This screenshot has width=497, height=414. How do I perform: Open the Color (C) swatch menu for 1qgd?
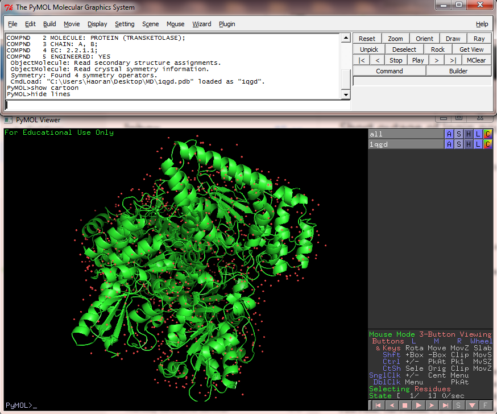pos(488,144)
